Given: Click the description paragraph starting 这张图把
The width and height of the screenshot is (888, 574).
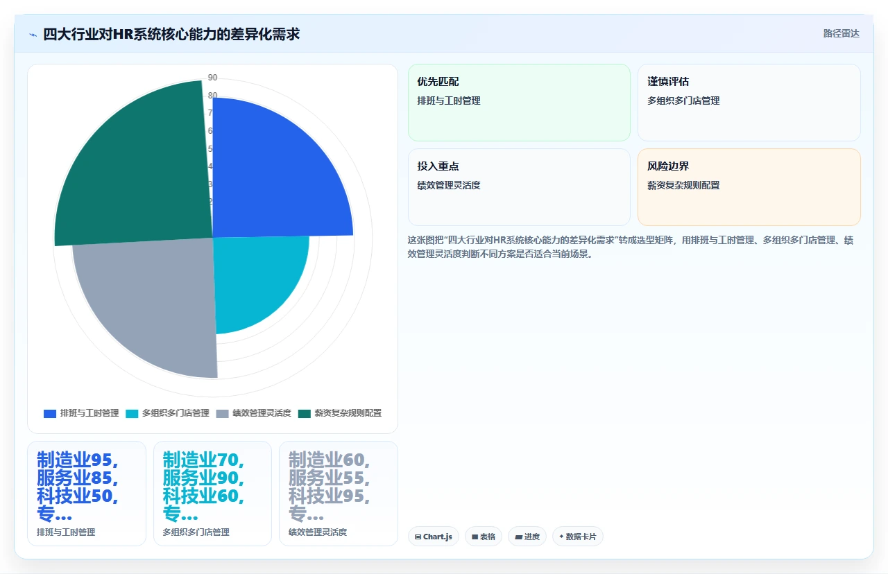Looking at the screenshot, I should point(631,247).
